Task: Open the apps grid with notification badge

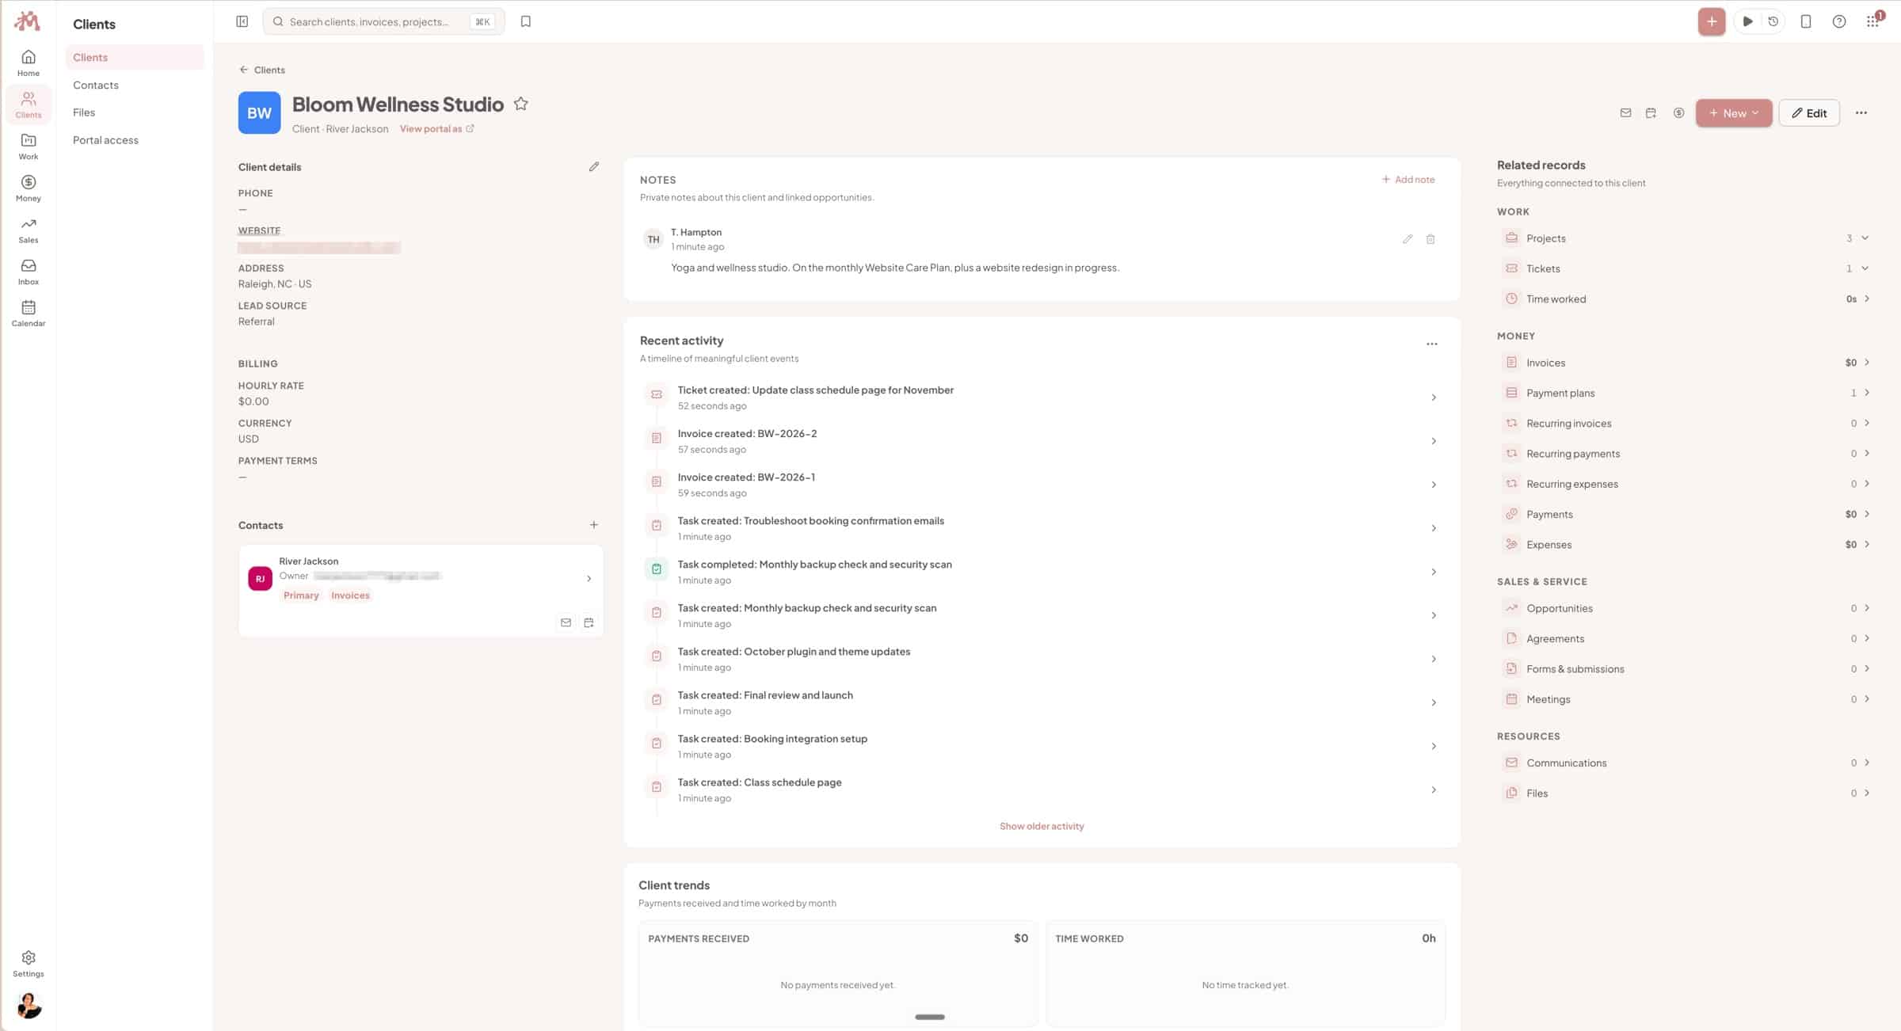Action: point(1873,21)
